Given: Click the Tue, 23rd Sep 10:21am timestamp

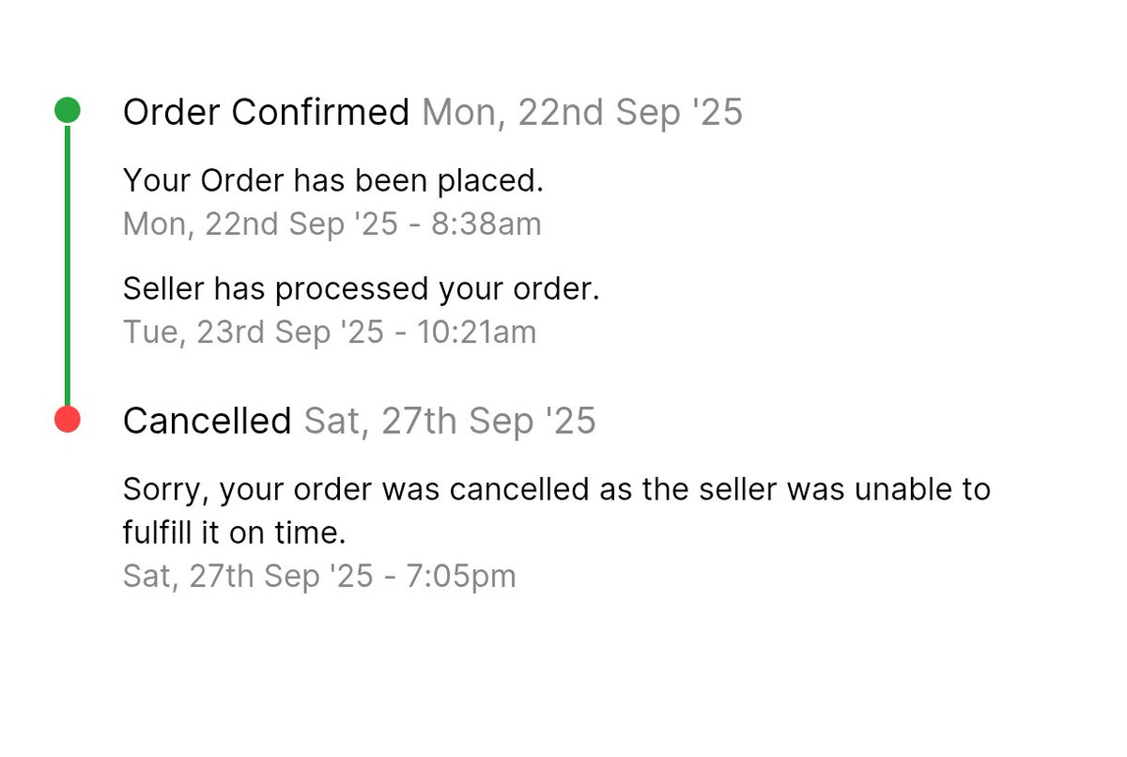Looking at the screenshot, I should point(330,332).
